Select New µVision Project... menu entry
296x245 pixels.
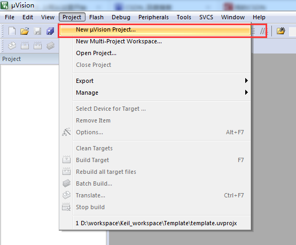pyautogui.click(x=155, y=29)
